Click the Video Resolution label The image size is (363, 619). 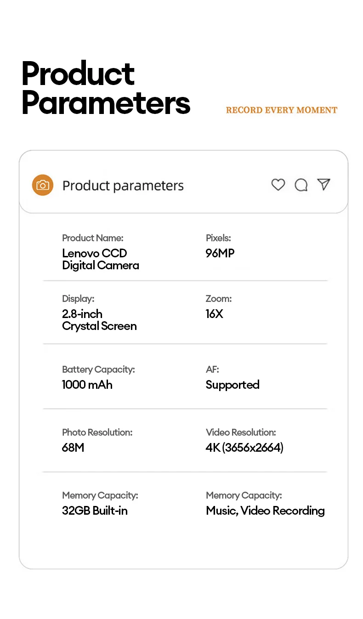point(240,432)
